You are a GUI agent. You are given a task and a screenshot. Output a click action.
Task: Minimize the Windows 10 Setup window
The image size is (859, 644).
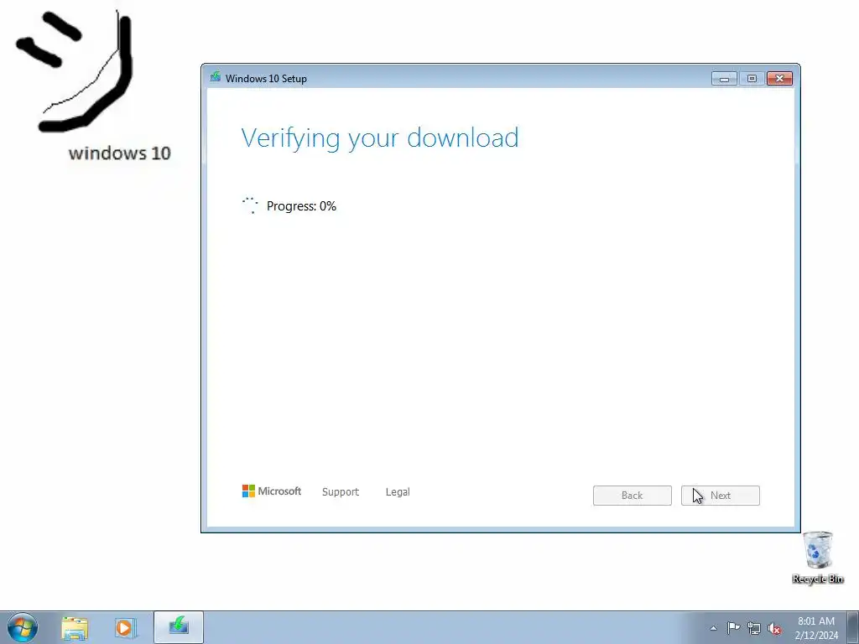[x=724, y=78]
